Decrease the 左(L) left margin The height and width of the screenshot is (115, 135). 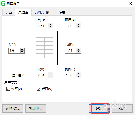pyautogui.click(x=22, y=52)
